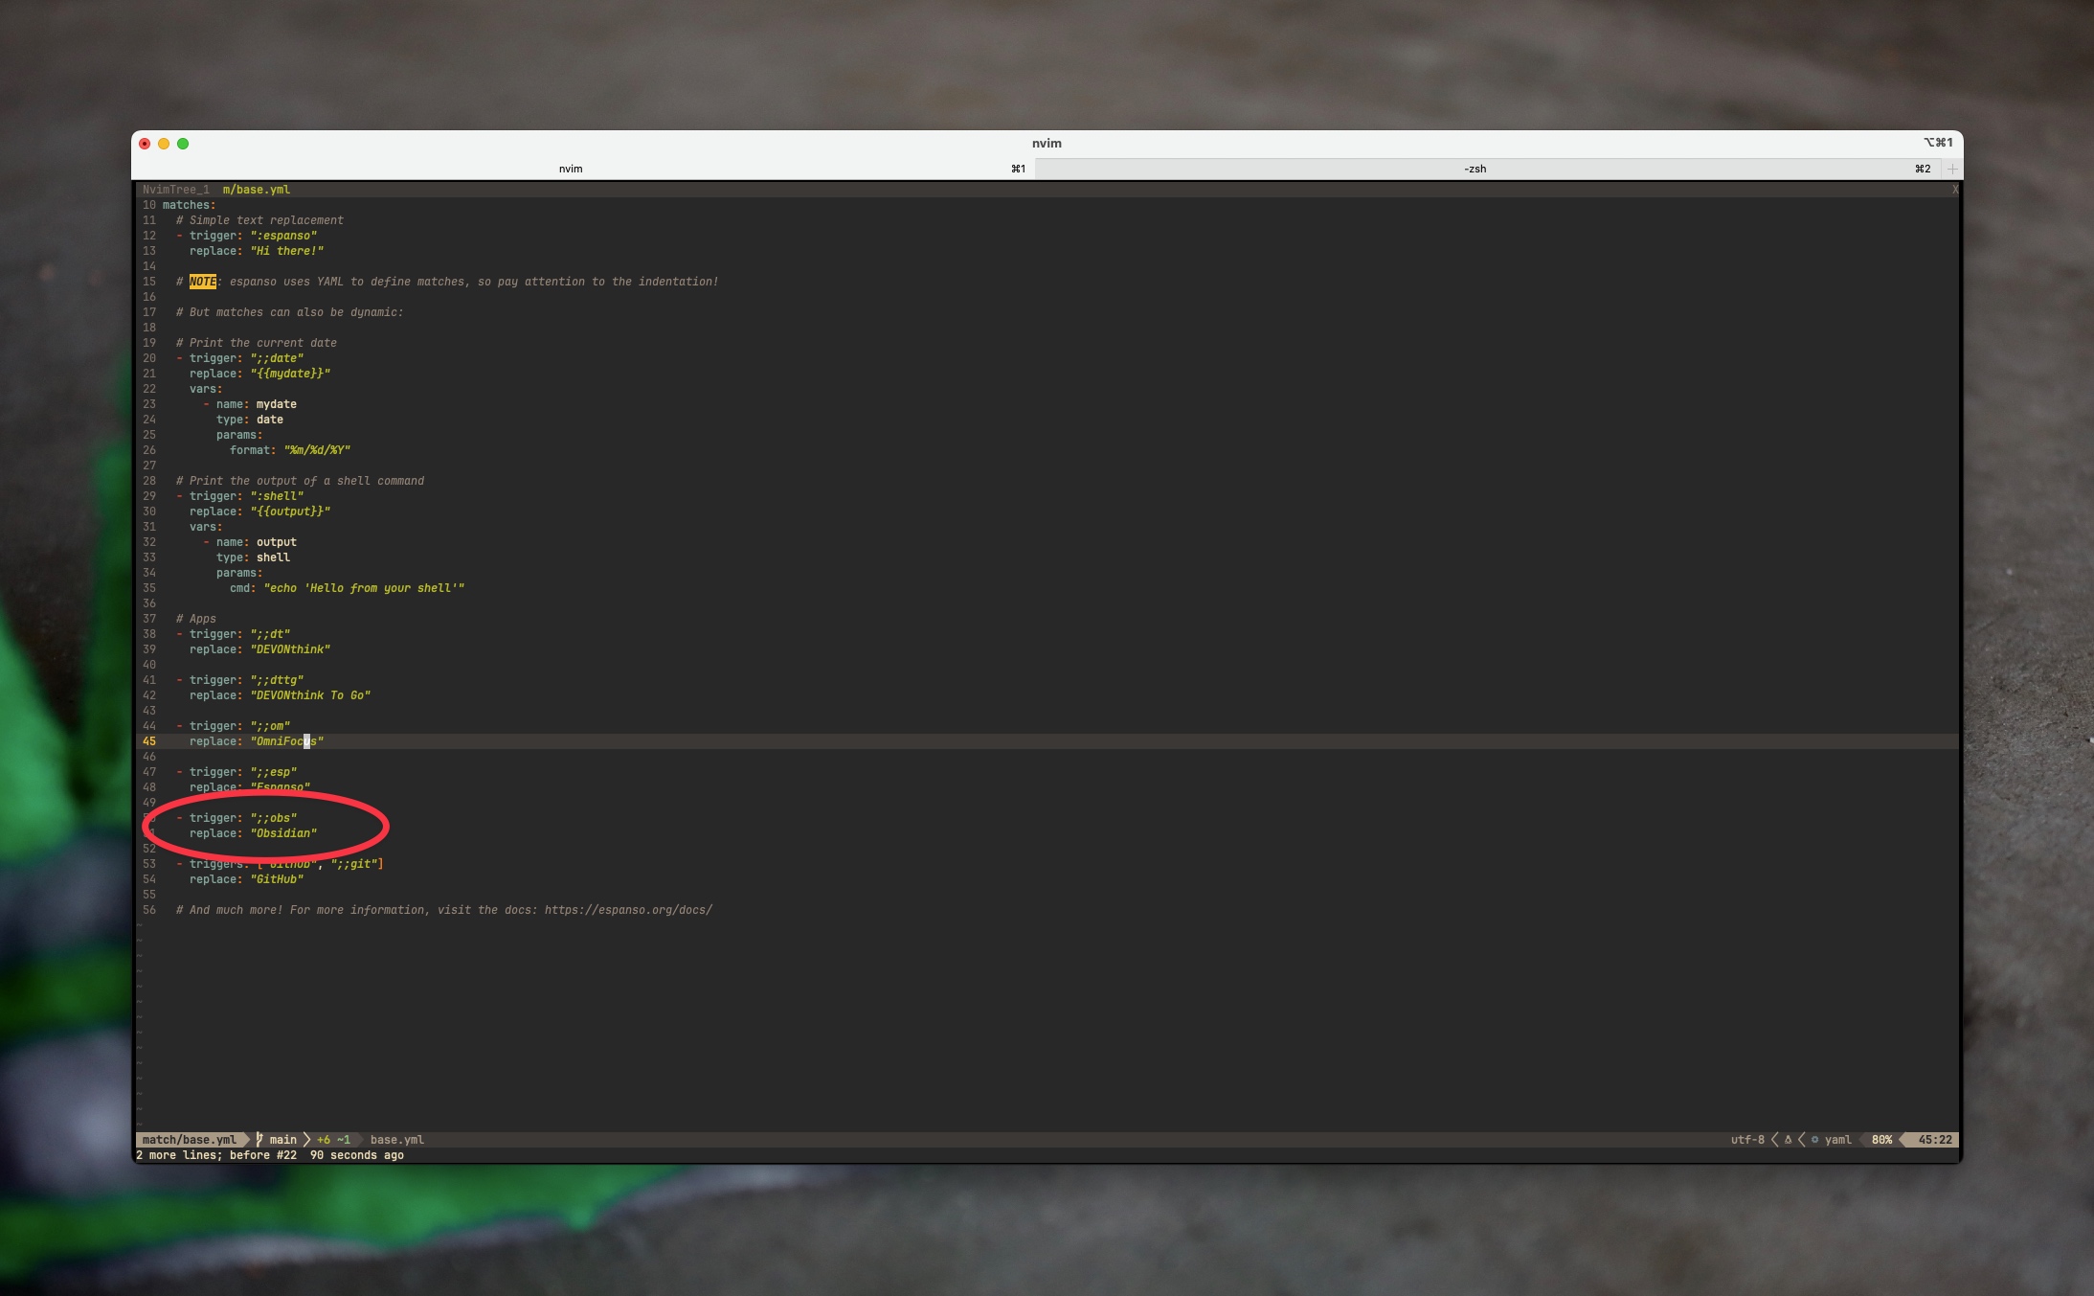Switch to the -zsh terminal tab
The image size is (2094, 1296).
pos(1475,169)
